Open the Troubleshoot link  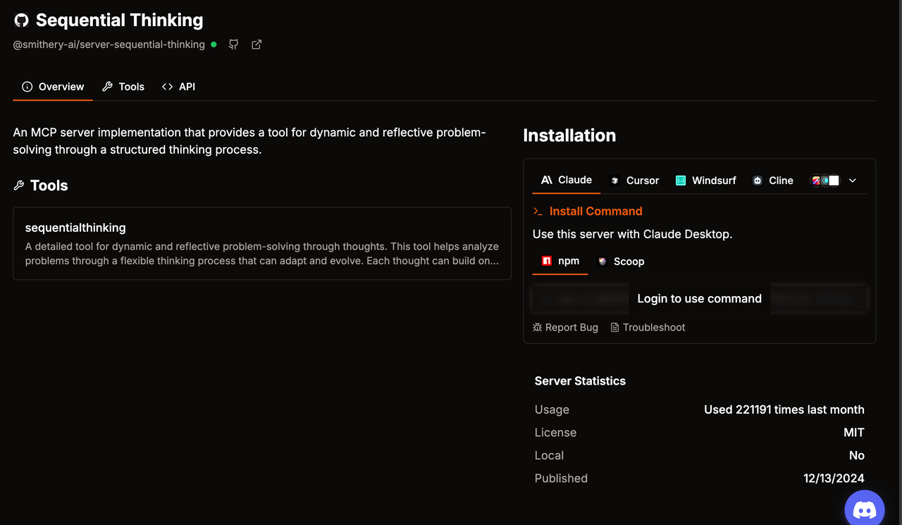click(648, 328)
